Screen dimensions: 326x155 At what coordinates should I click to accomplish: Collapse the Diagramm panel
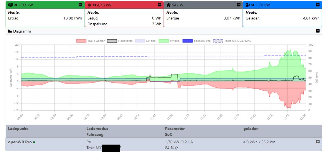pos(318,31)
